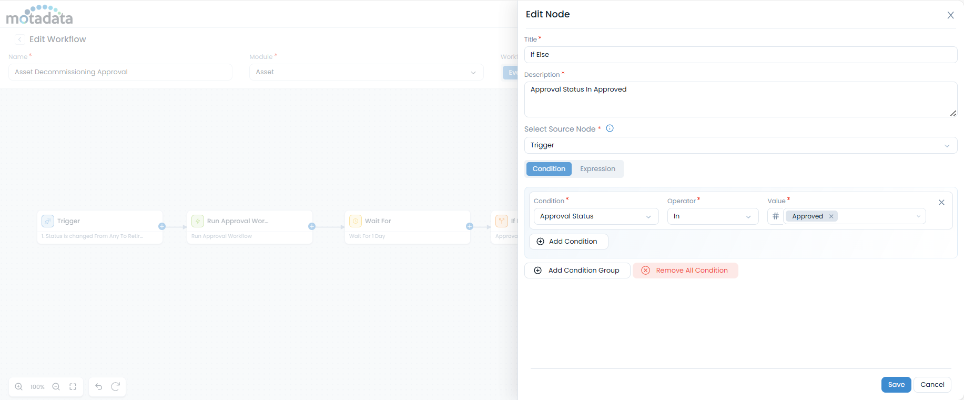Click Remove All Condition
The image size is (964, 400).
(x=685, y=271)
